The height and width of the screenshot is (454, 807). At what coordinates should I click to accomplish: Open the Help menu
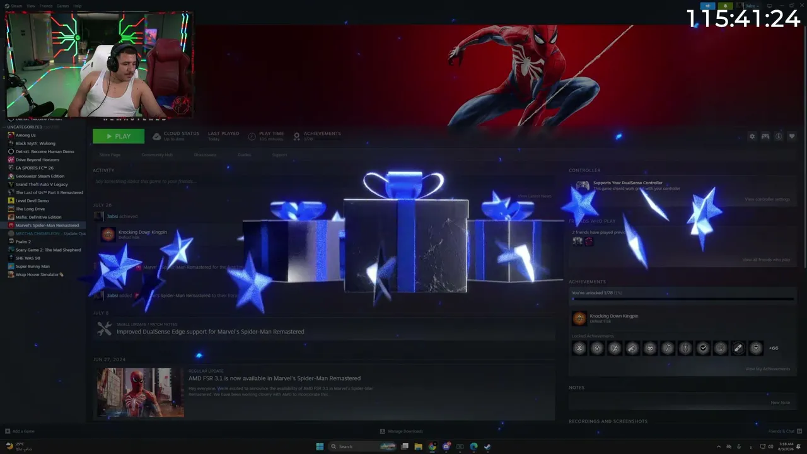(77, 6)
